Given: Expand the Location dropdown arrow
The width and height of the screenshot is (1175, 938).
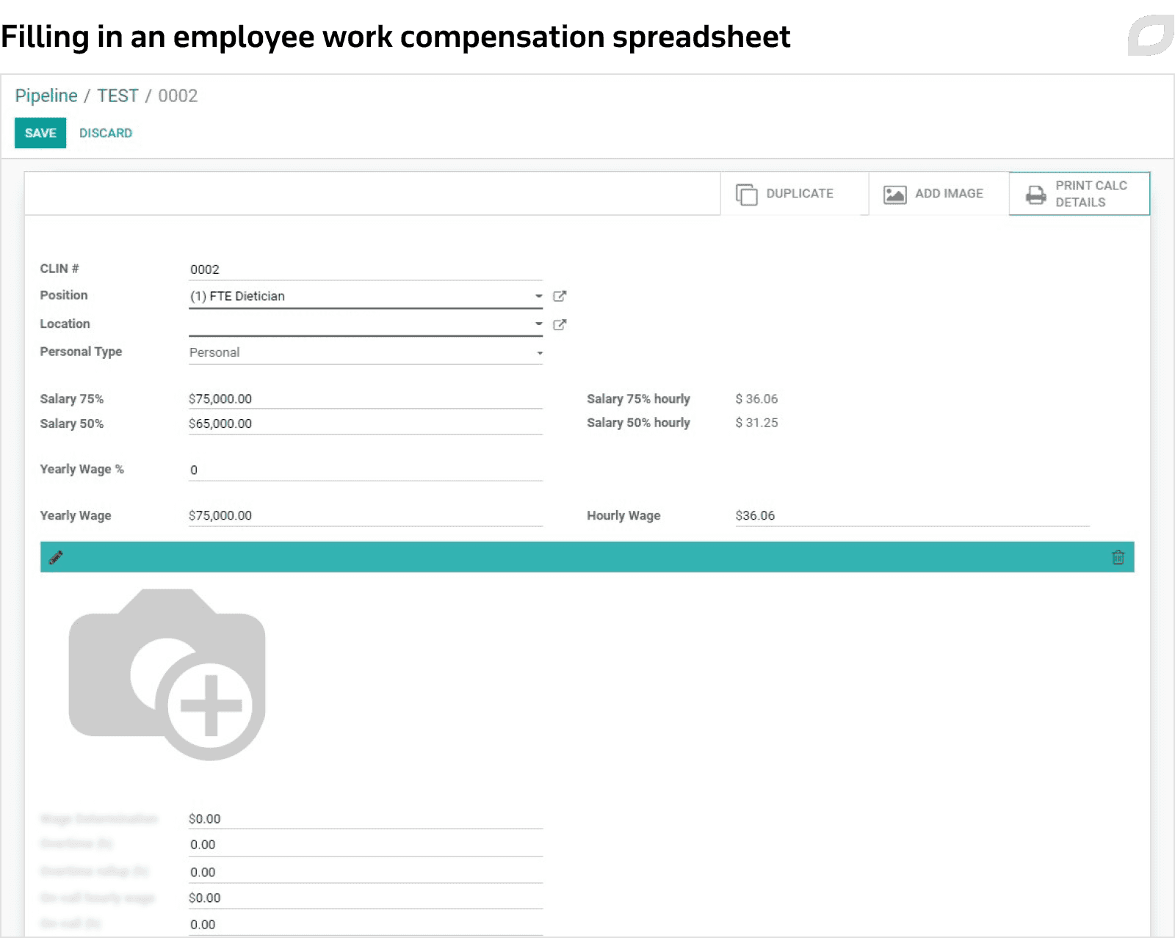Looking at the screenshot, I should (x=538, y=324).
